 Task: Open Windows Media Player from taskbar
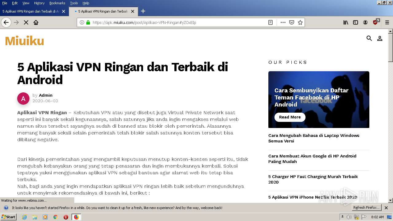(45, 217)
